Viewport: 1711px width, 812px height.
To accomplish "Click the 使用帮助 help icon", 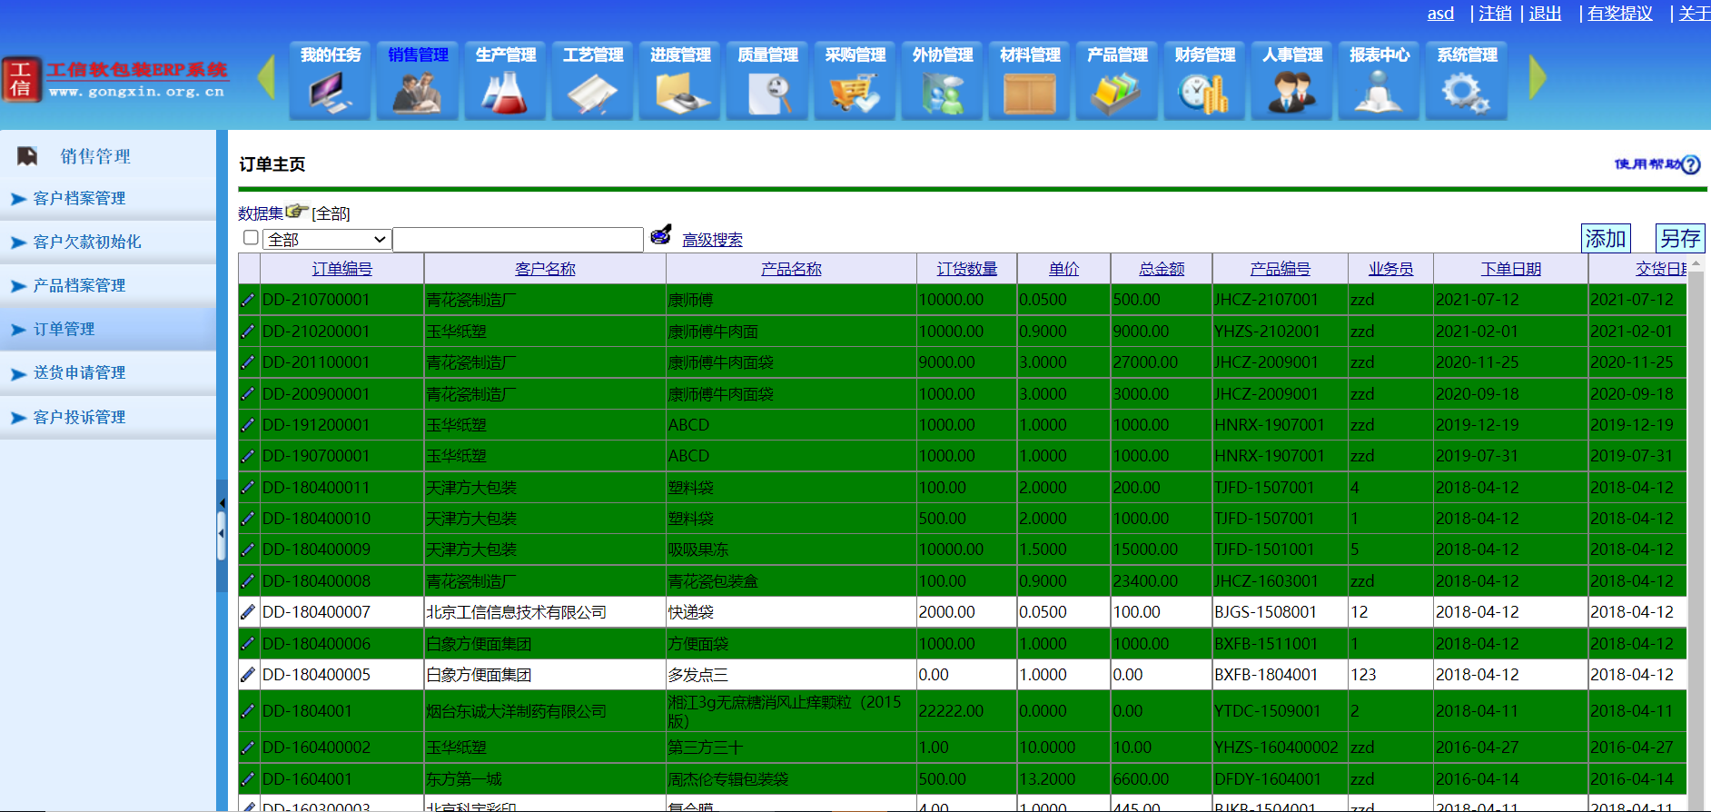I will click(1690, 164).
